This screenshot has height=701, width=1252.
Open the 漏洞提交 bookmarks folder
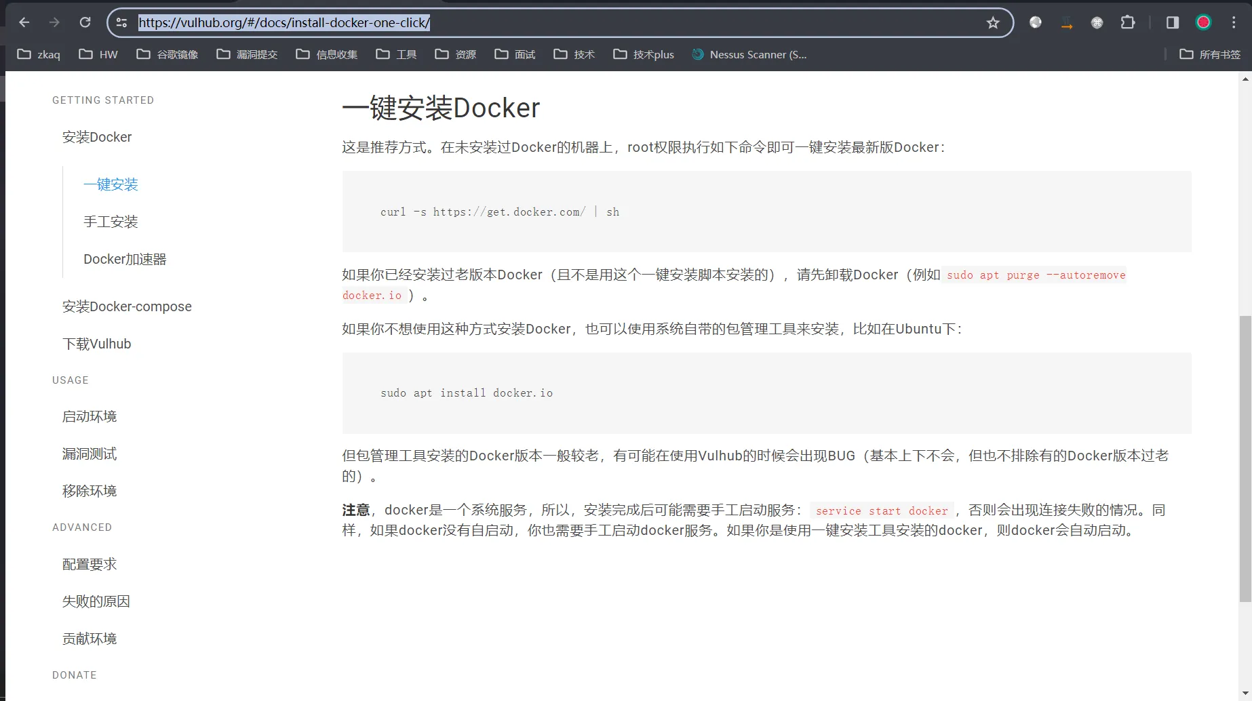(247, 54)
